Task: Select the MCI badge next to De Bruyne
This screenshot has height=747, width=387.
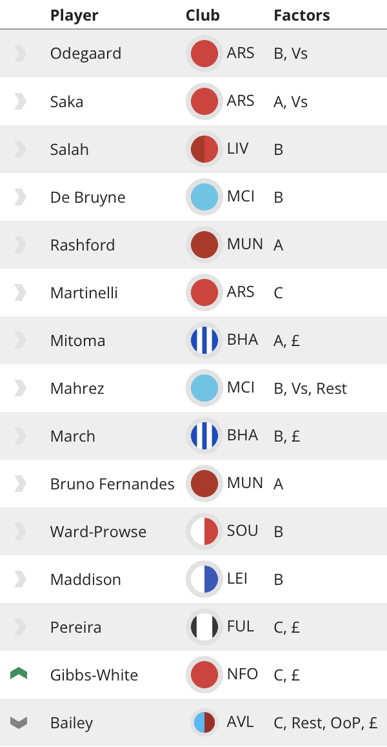Action: tap(204, 196)
